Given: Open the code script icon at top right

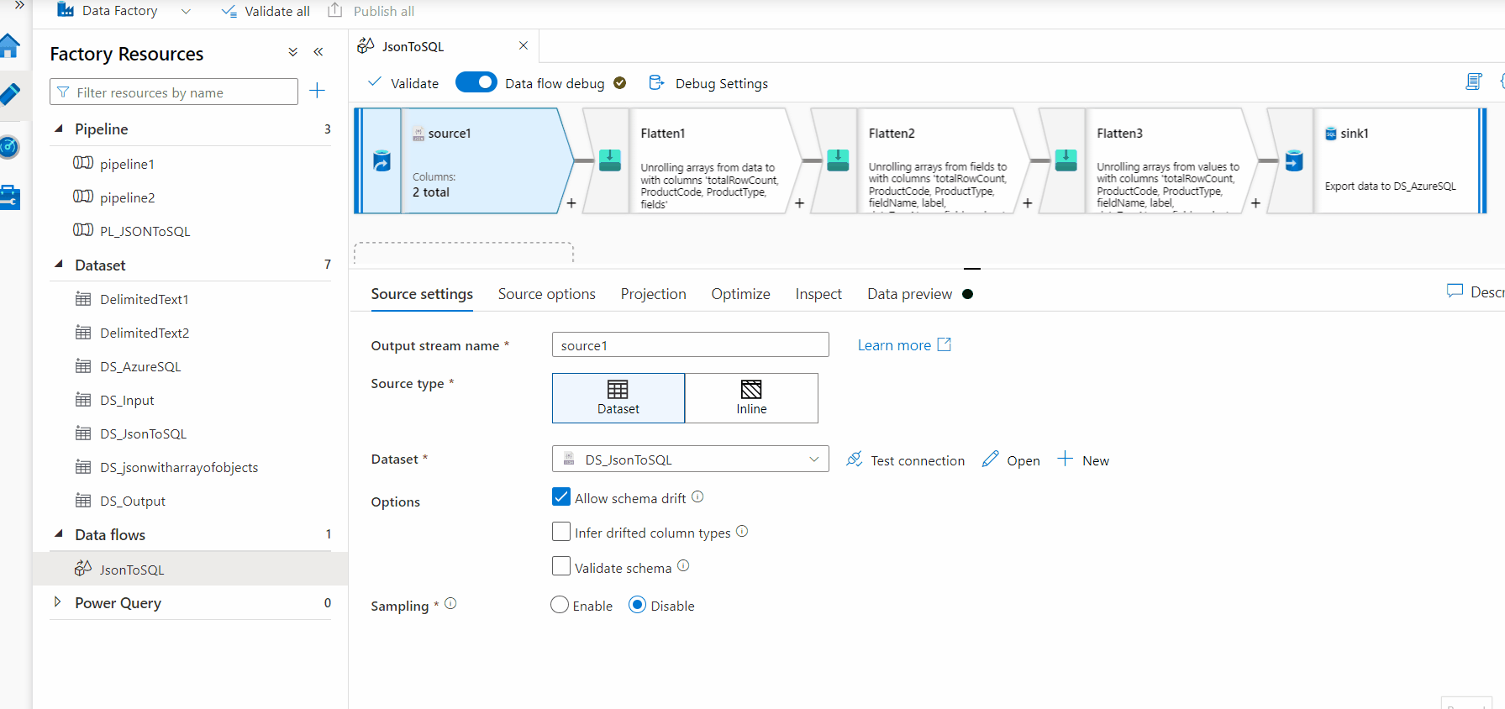Looking at the screenshot, I should pos(1473,81).
